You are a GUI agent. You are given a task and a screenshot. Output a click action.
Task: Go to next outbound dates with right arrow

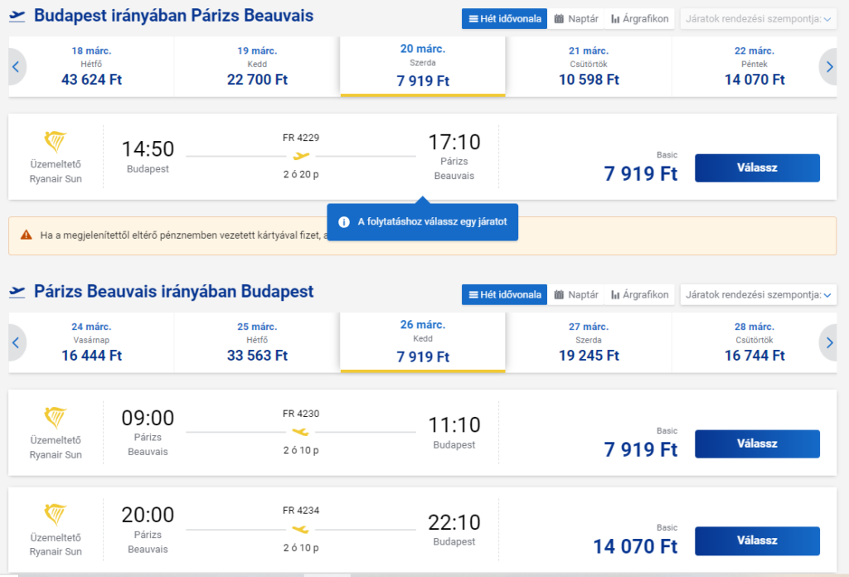pos(829,67)
